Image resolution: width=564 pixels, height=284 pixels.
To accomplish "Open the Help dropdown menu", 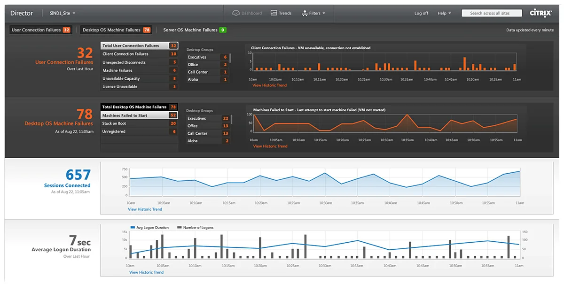I will click(444, 13).
